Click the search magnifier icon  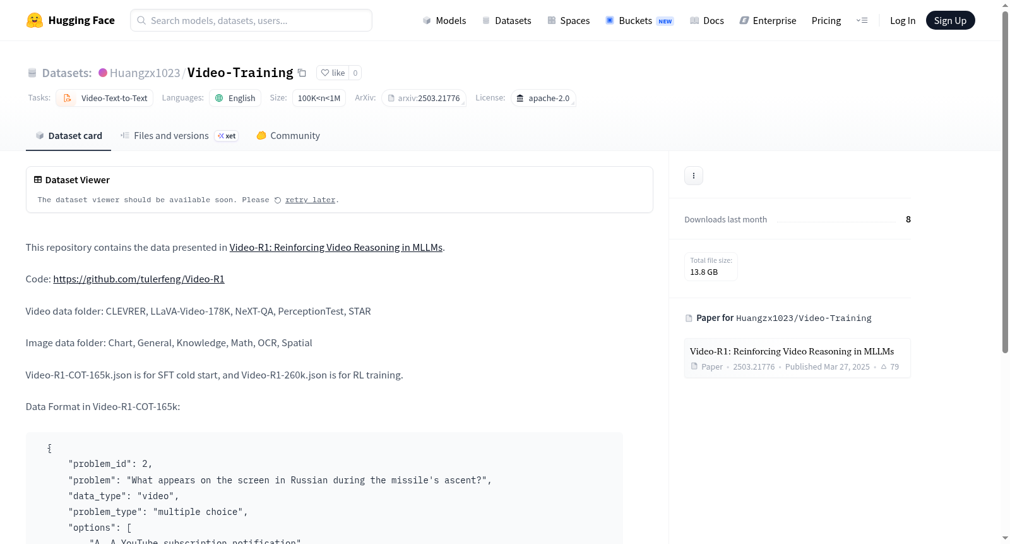(141, 20)
